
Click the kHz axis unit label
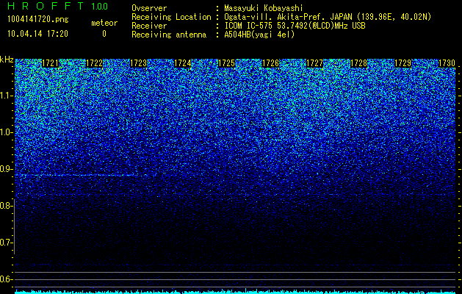tap(7, 60)
